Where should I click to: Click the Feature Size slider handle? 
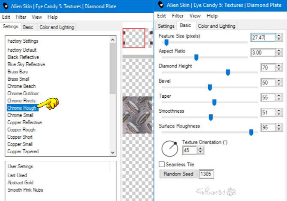[x=166, y=43]
